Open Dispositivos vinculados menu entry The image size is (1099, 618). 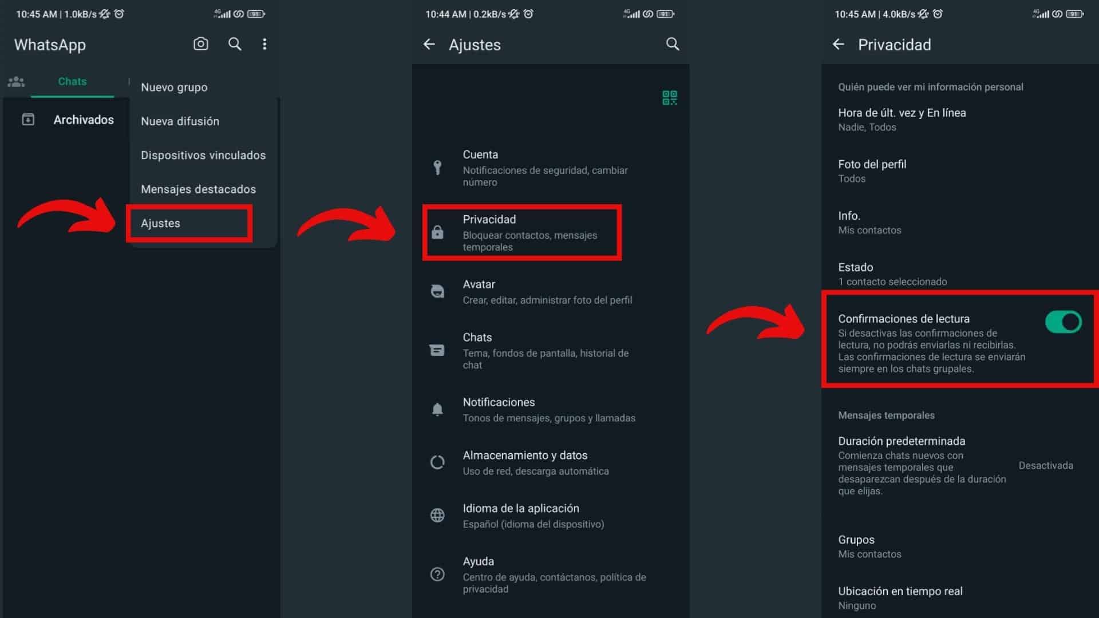point(203,155)
